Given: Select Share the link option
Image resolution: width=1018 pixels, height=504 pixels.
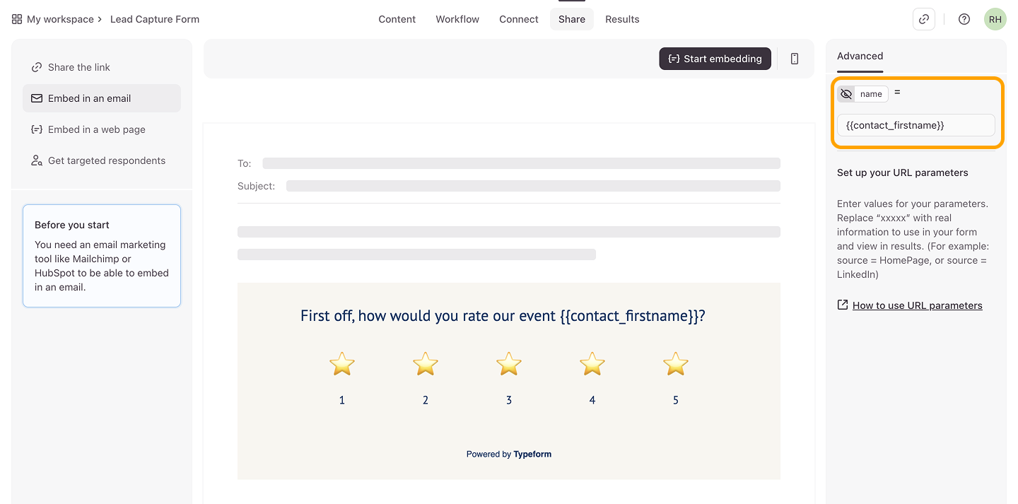Looking at the screenshot, I should tap(102, 67).
